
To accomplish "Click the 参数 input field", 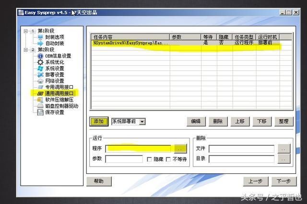I will click(x=124, y=159).
